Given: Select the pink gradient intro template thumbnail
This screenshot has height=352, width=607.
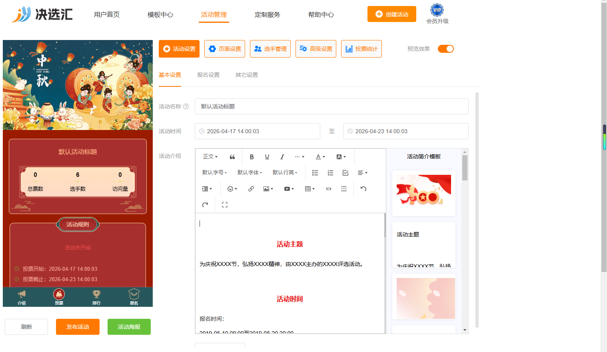Looking at the screenshot, I should 424,296.
